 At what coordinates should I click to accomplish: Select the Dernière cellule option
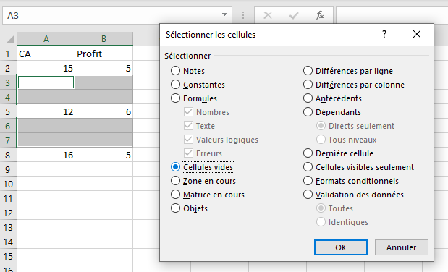308,153
